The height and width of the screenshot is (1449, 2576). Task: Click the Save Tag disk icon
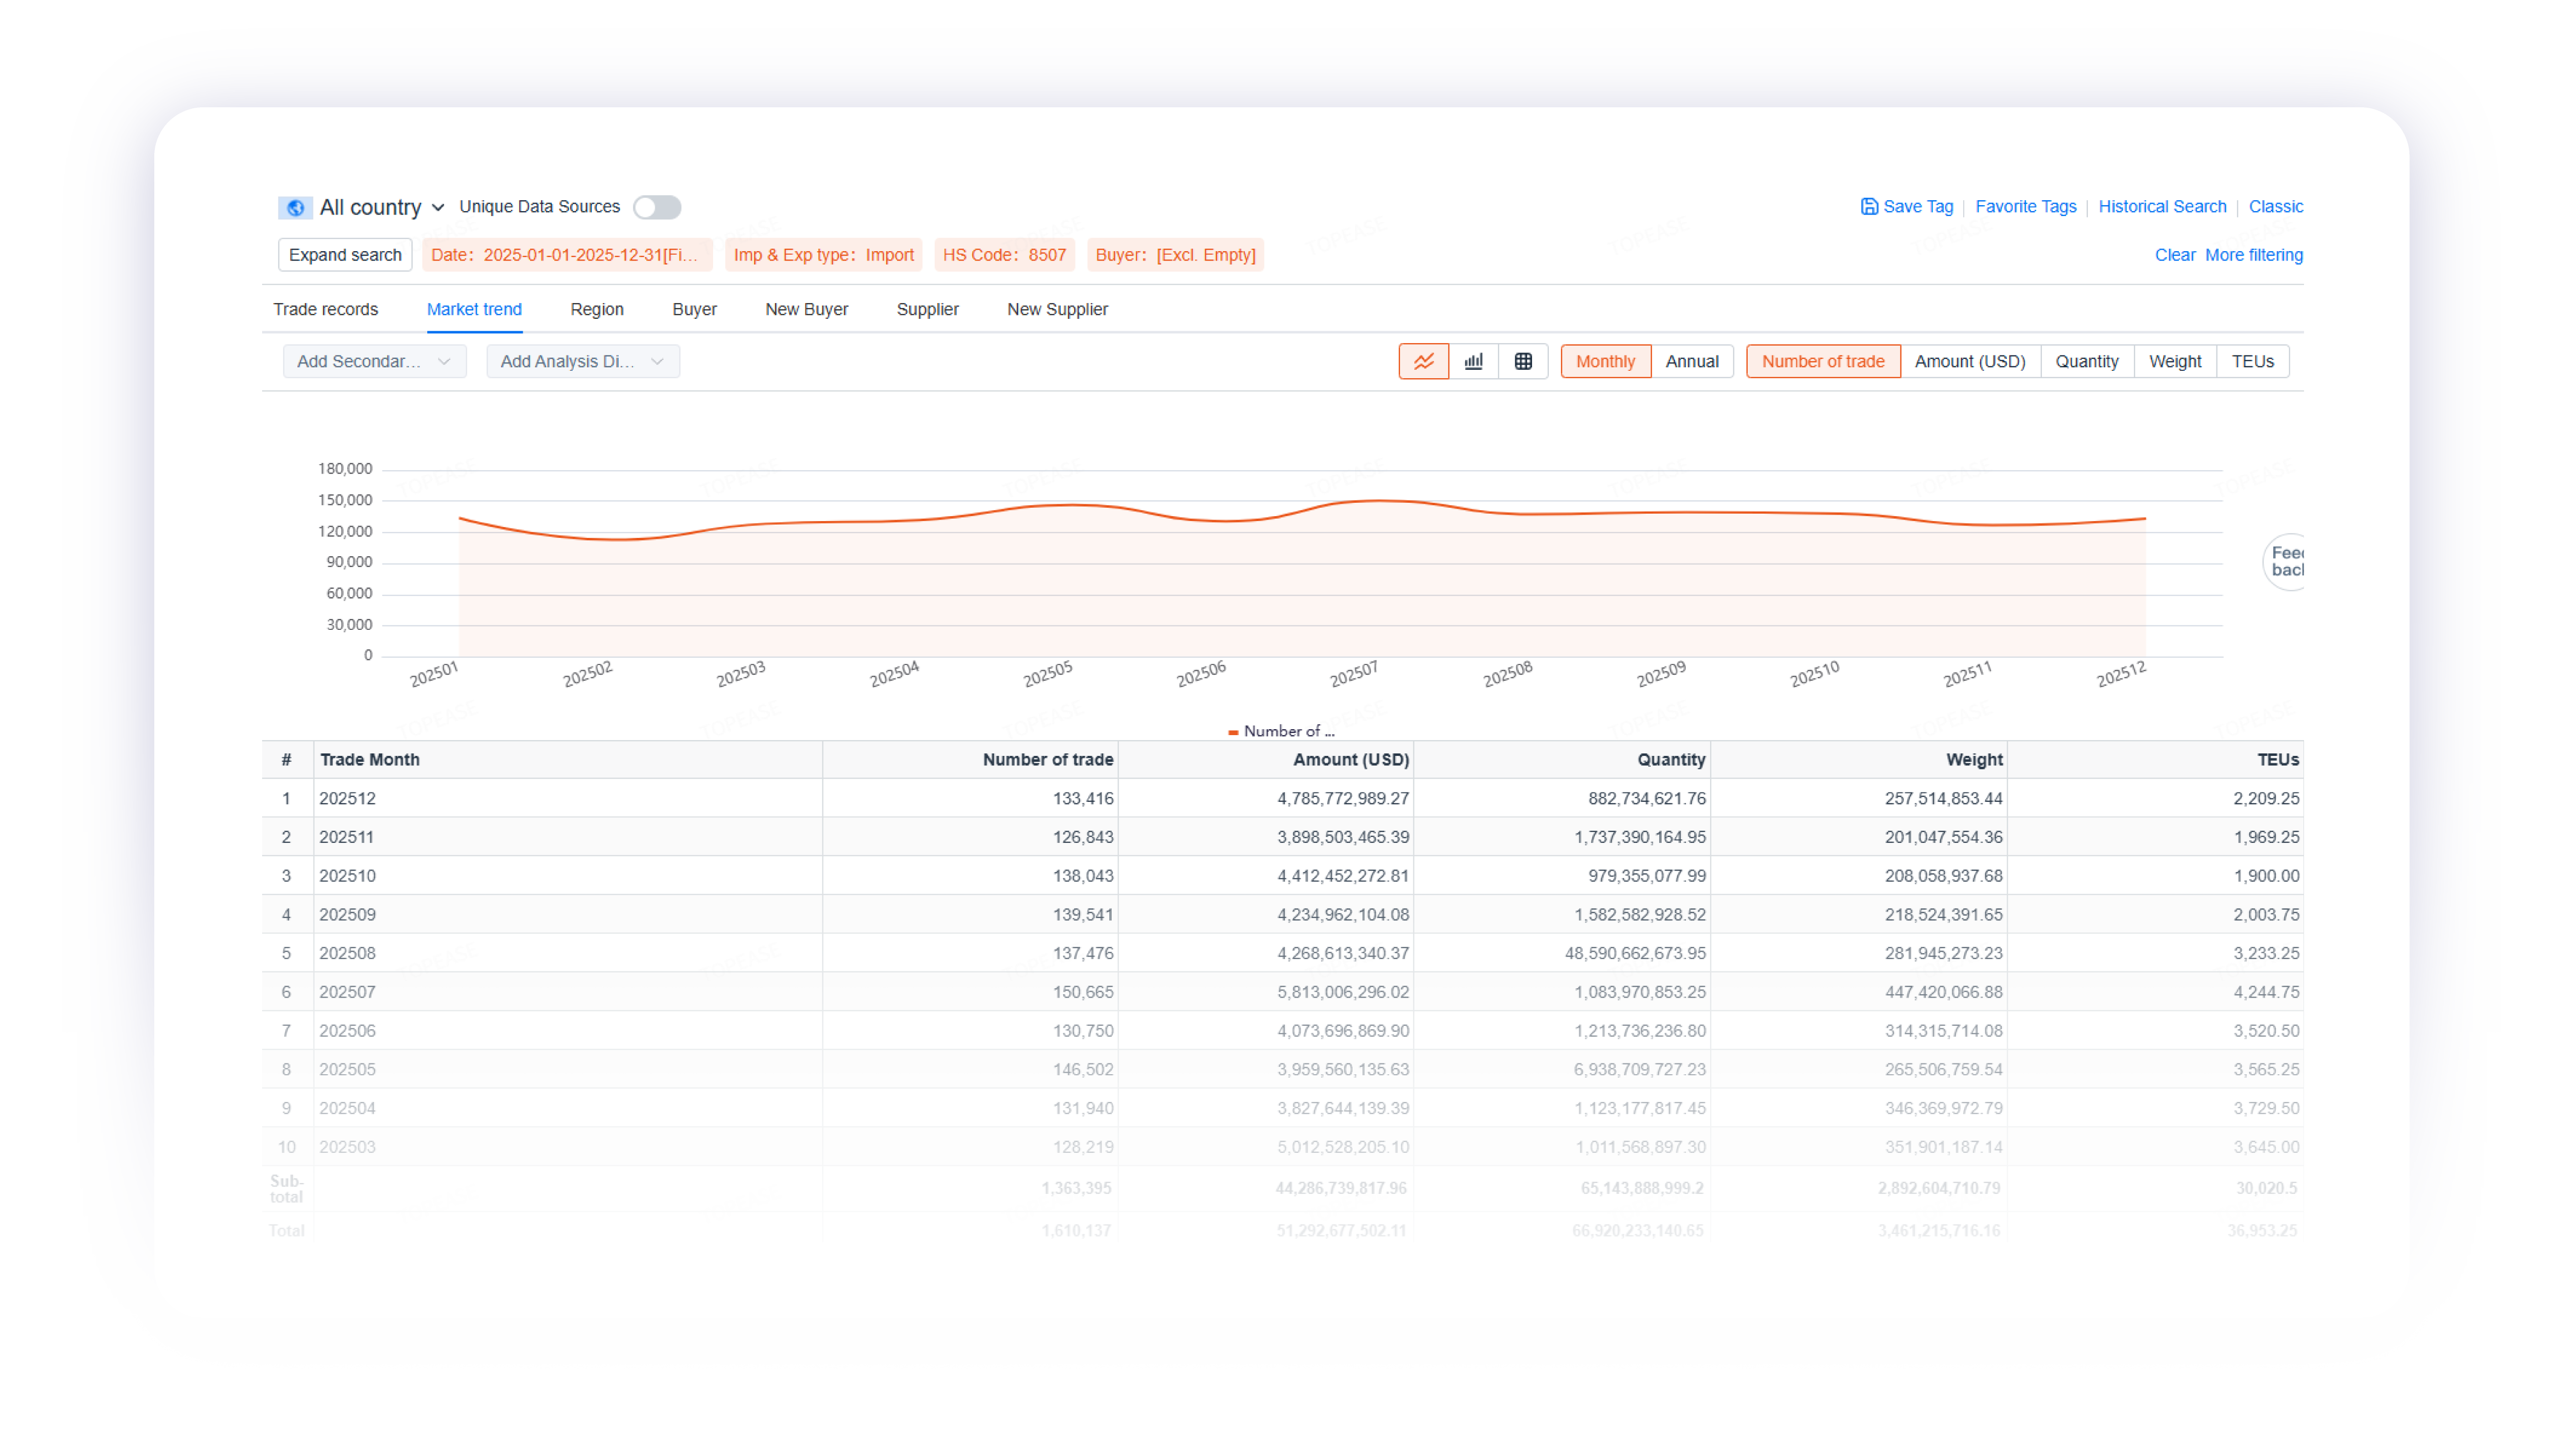(x=1868, y=206)
